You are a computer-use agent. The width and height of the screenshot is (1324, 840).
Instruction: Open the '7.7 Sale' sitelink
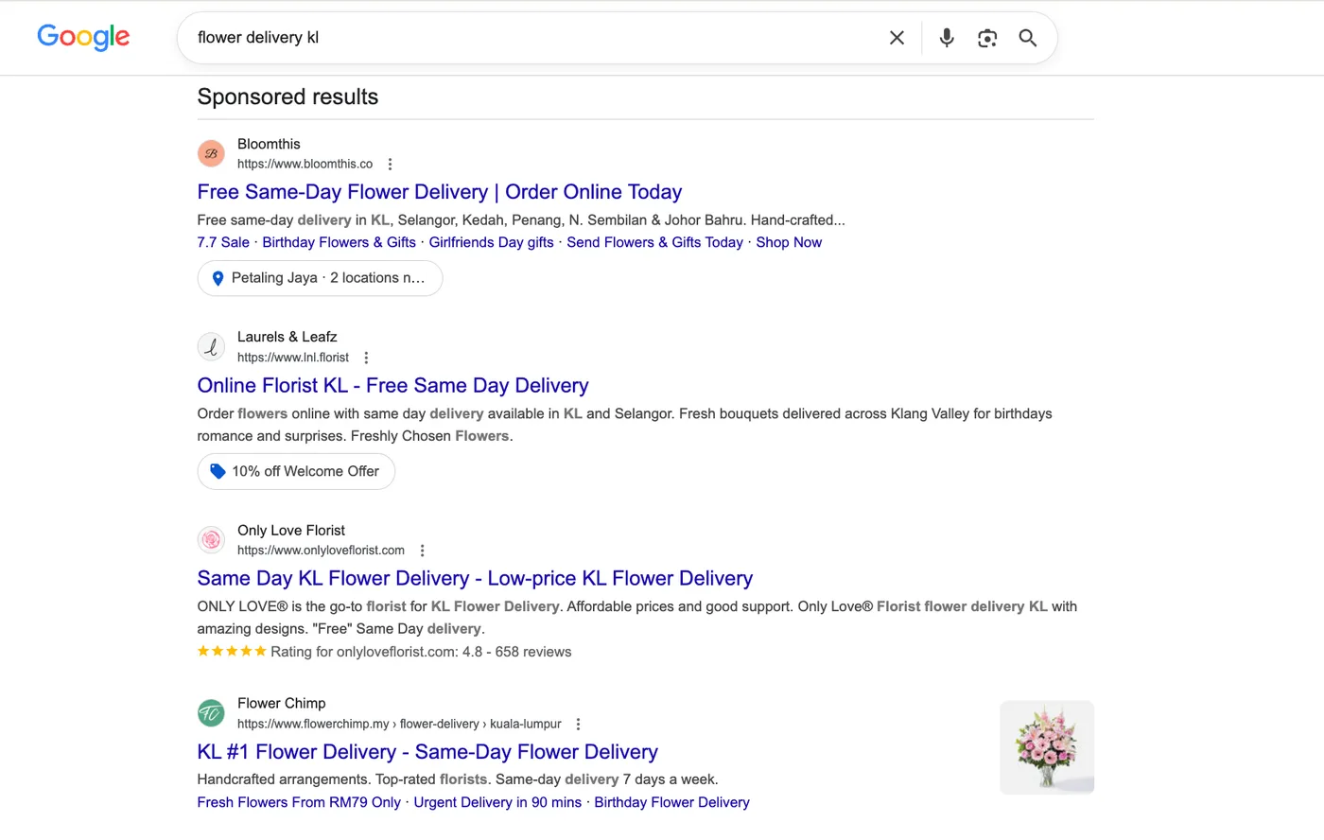(223, 242)
